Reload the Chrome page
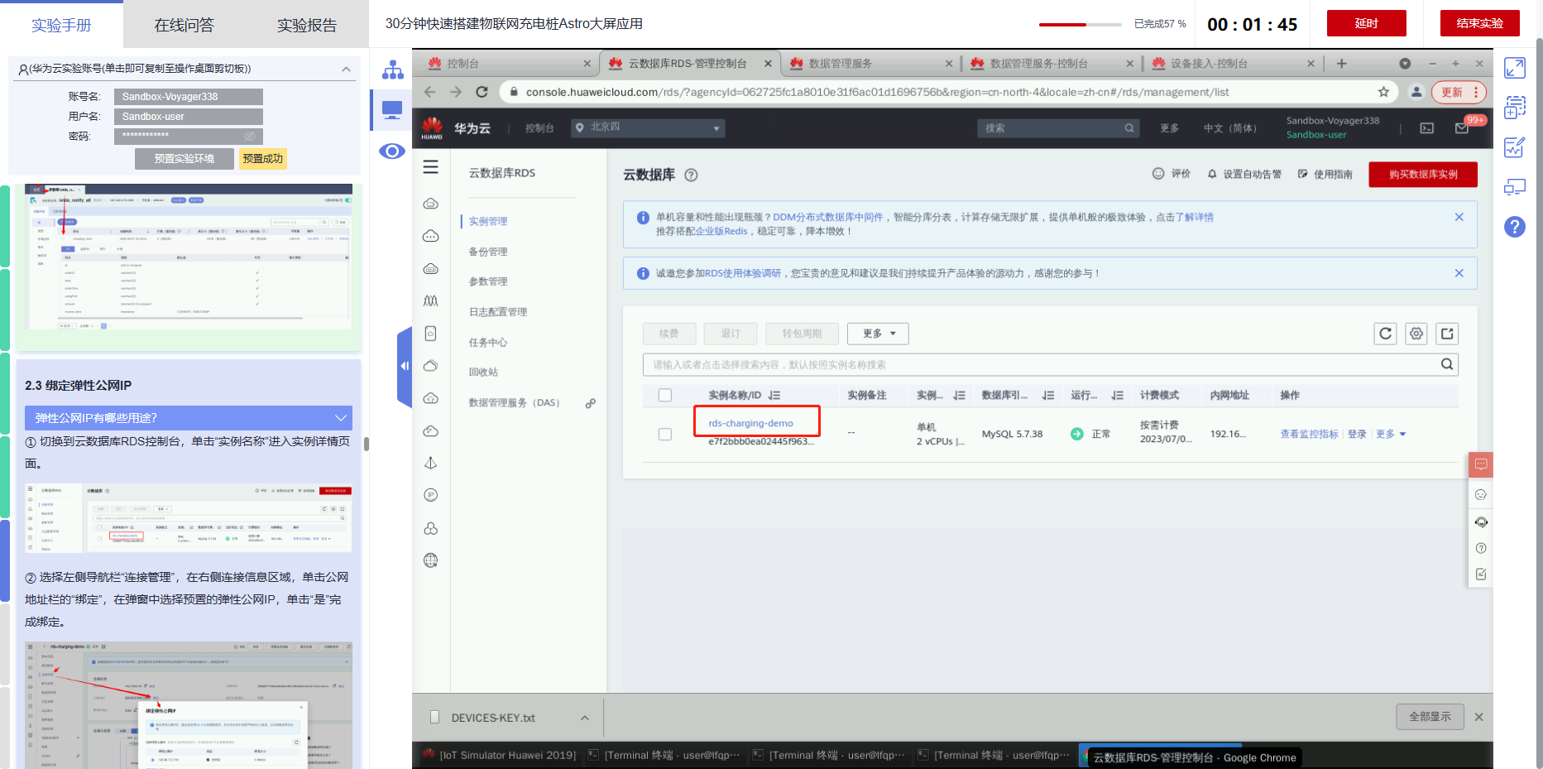Image resolution: width=1543 pixels, height=769 pixels. point(482,92)
